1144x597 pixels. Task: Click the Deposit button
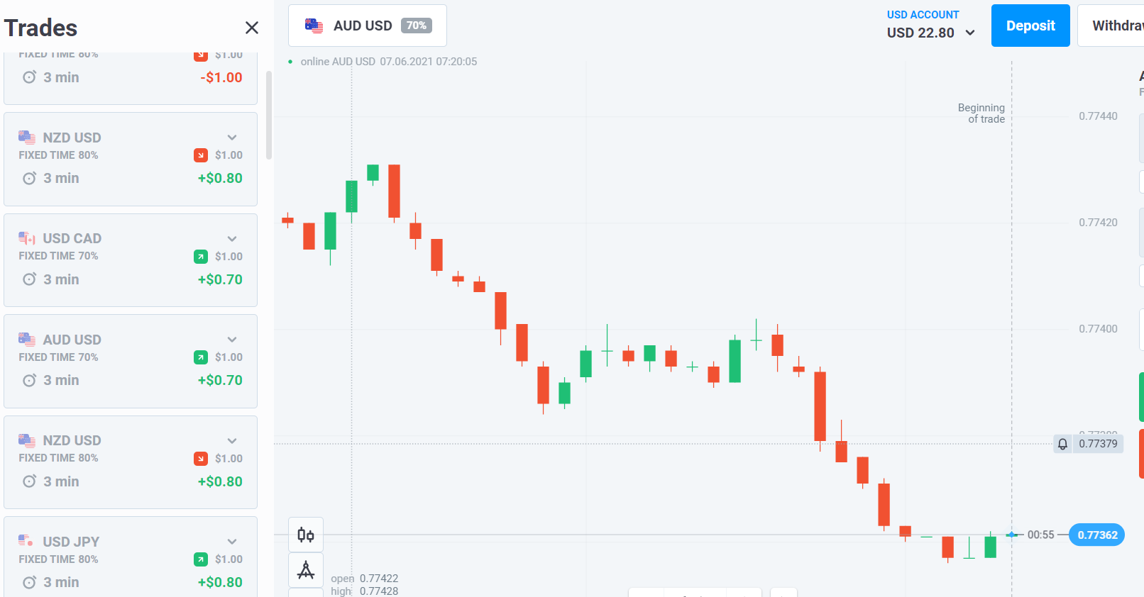1030,26
